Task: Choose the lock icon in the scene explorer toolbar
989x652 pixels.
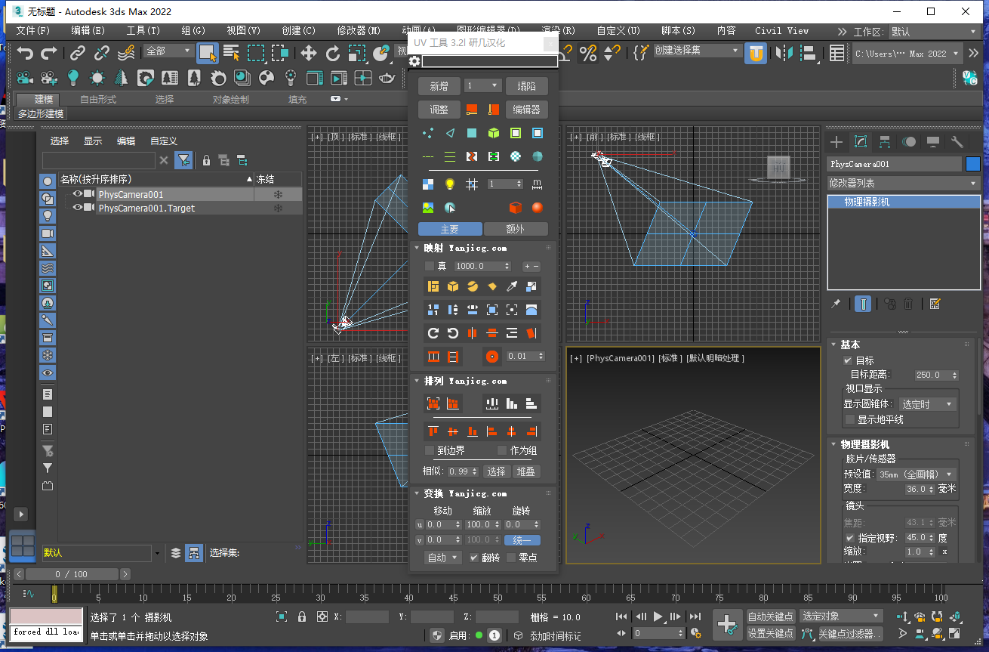Action: click(207, 160)
